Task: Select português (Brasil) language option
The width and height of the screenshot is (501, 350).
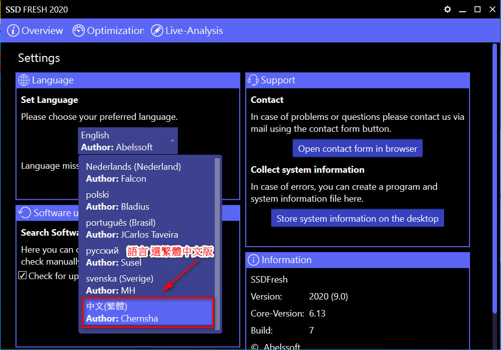Action: (147, 228)
